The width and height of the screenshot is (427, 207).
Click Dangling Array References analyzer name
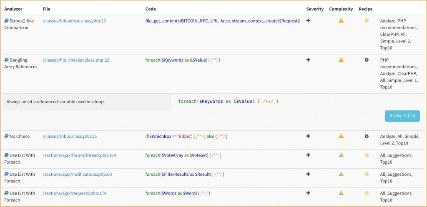tap(21, 63)
